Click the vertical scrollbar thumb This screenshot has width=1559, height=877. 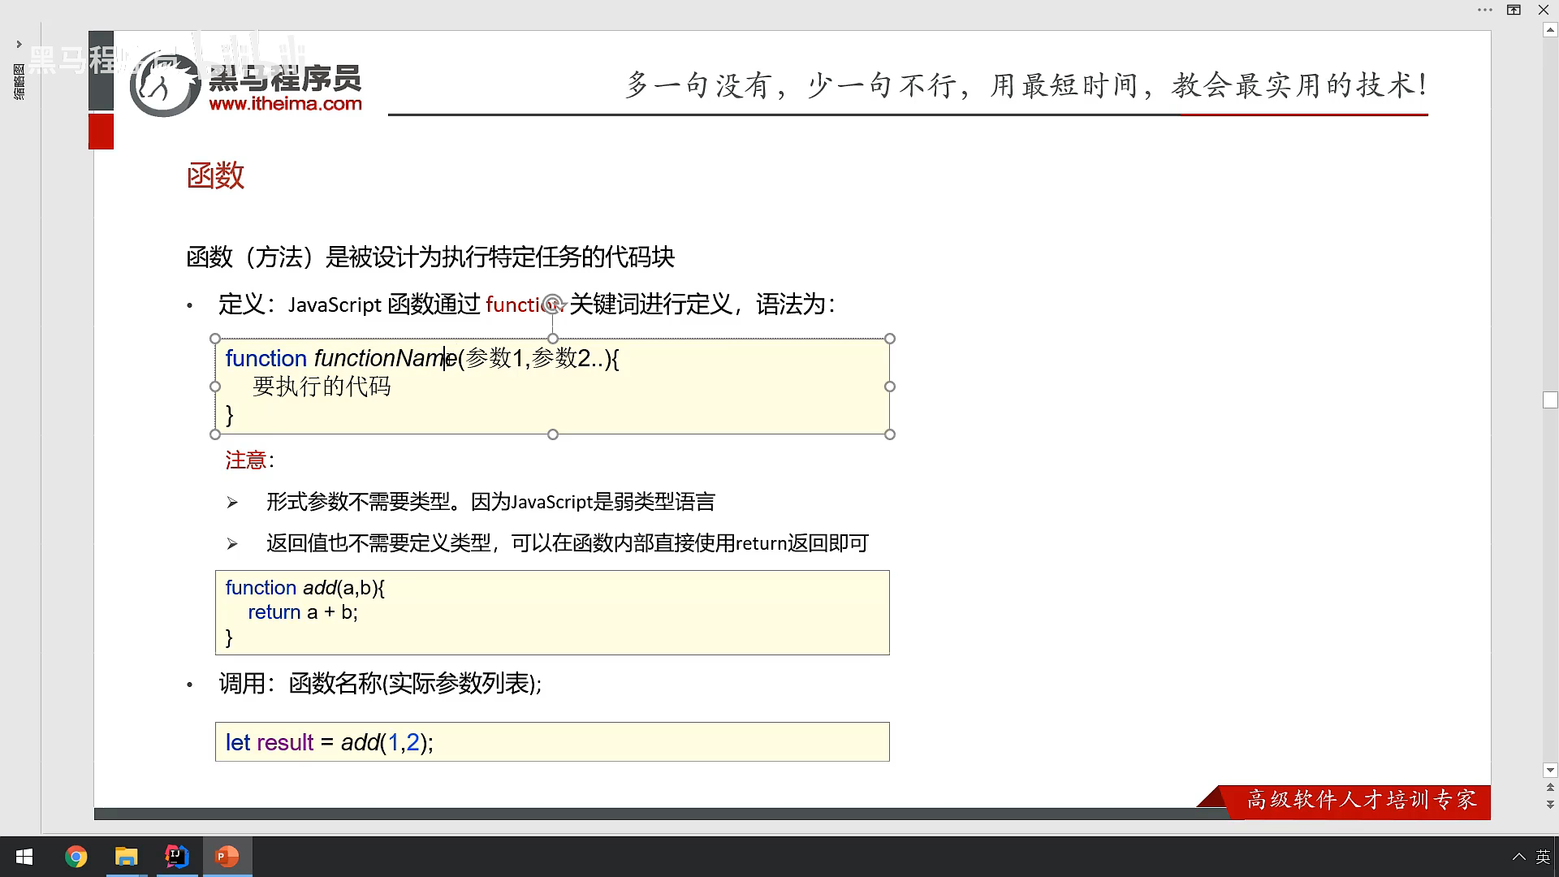(x=1550, y=400)
